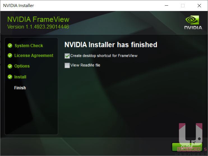This screenshot has width=208, height=156.
Task: Select the System Check step label
Action: [29, 46]
